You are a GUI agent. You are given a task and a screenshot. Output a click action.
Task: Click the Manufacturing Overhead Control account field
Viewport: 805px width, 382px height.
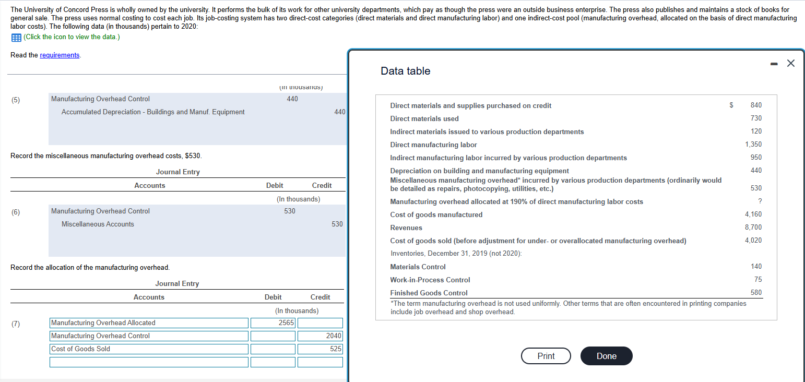(x=148, y=336)
